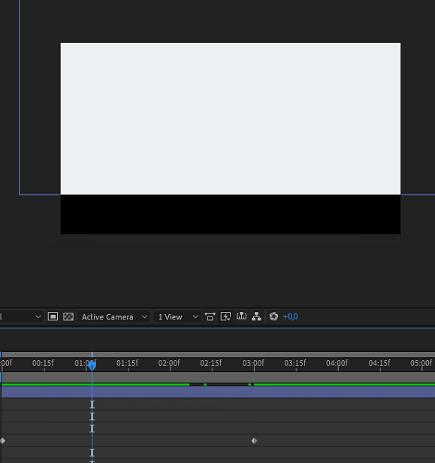Jump to 02:00f on the time ruler
Image resolution: width=435 pixels, height=463 pixels.
coord(169,363)
